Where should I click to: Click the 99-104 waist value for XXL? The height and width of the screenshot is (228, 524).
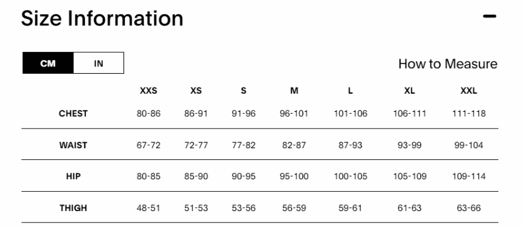pos(469,146)
